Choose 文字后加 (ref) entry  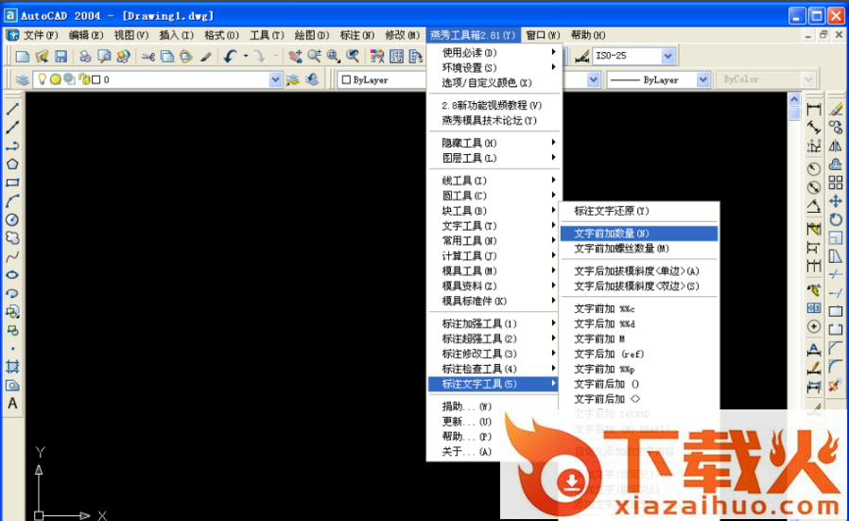pos(639,355)
